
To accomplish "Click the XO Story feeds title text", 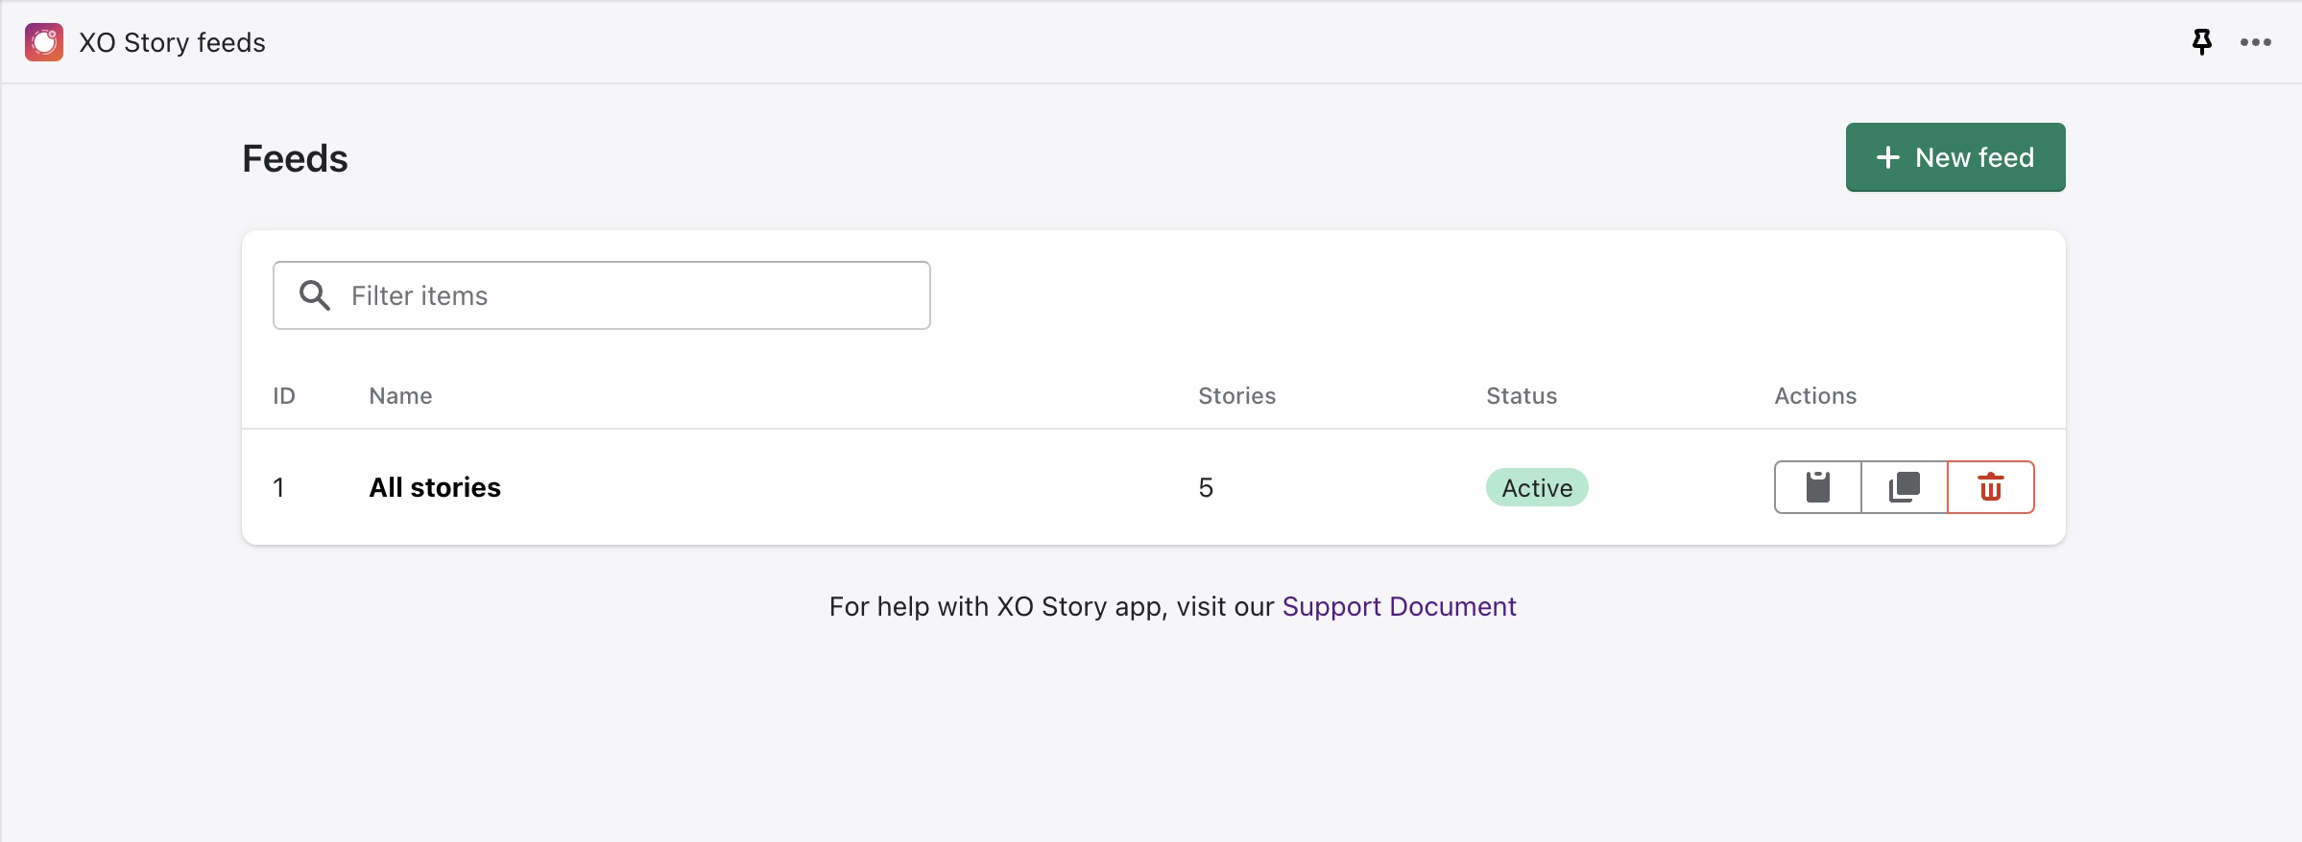I will pyautogui.click(x=172, y=42).
